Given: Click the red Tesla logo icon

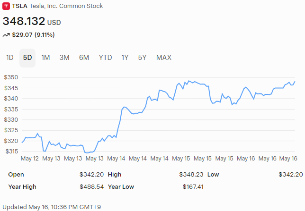Looking at the screenshot, I should click(x=6, y=6).
